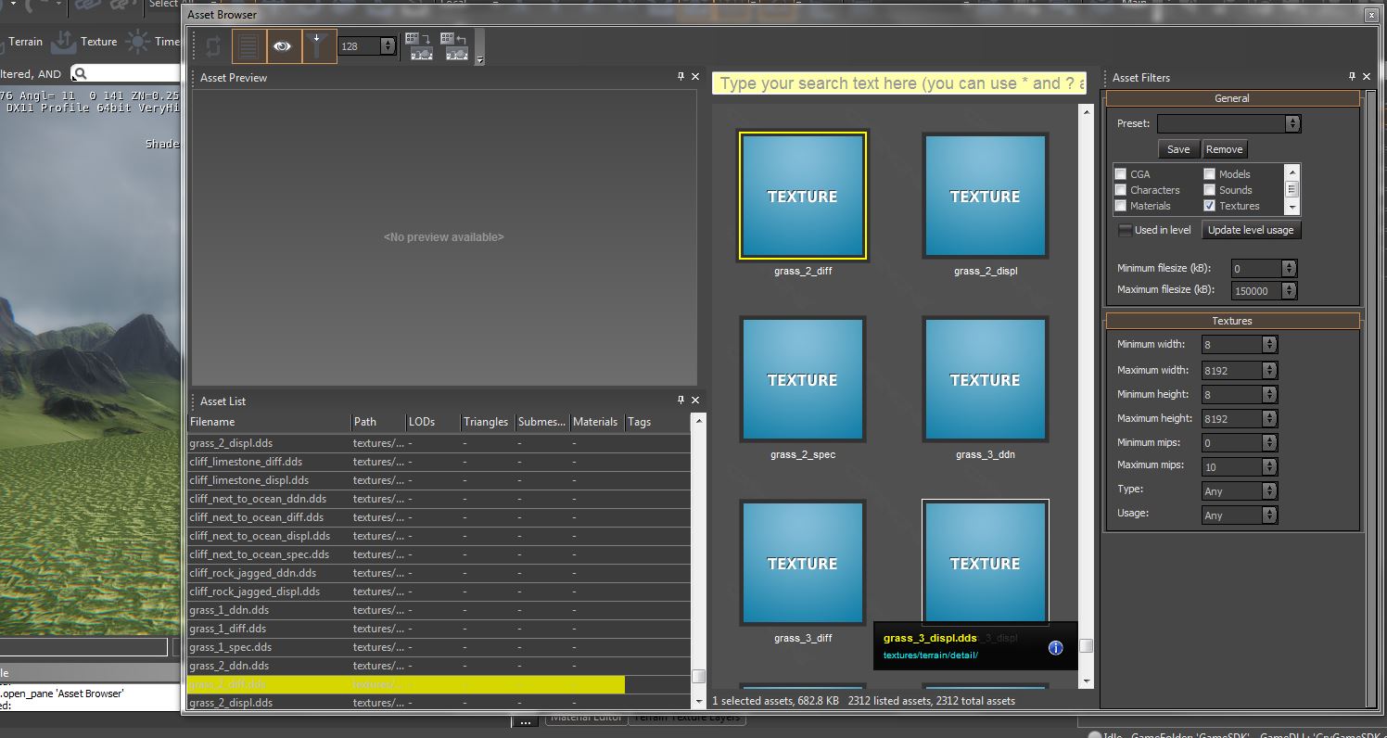Open the thumbnail size 128 stepper
This screenshot has width=1387, height=738.
(388, 45)
